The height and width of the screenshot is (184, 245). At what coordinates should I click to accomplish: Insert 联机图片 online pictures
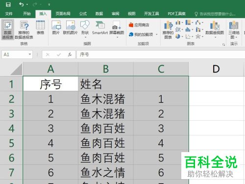[71, 27]
